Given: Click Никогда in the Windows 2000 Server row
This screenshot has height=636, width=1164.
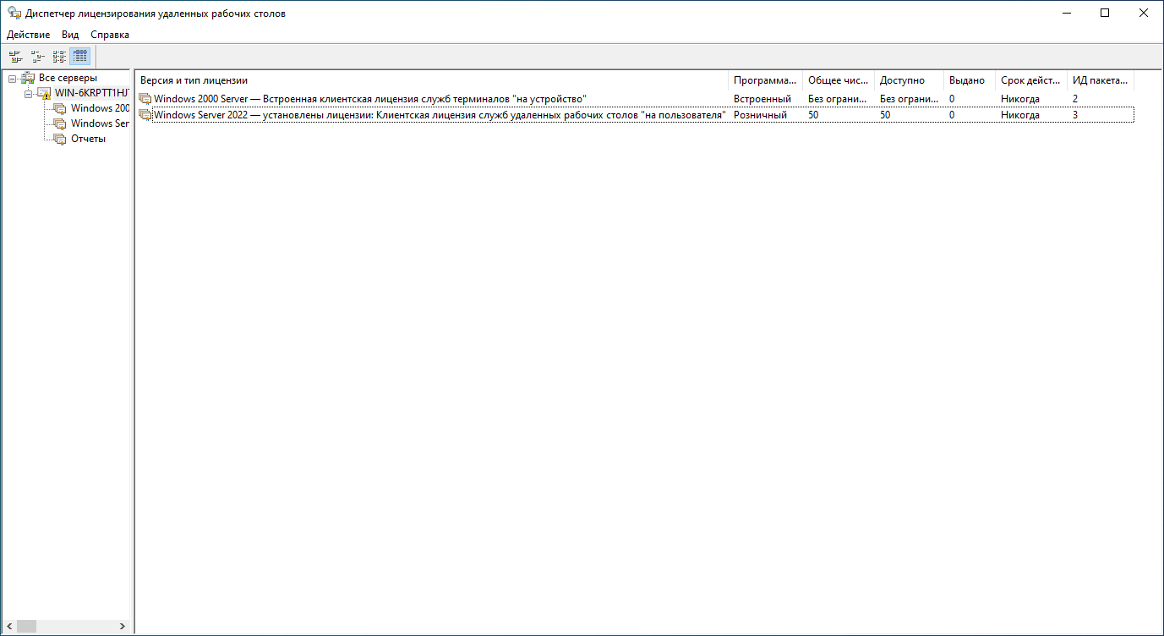Looking at the screenshot, I should click(1020, 99).
